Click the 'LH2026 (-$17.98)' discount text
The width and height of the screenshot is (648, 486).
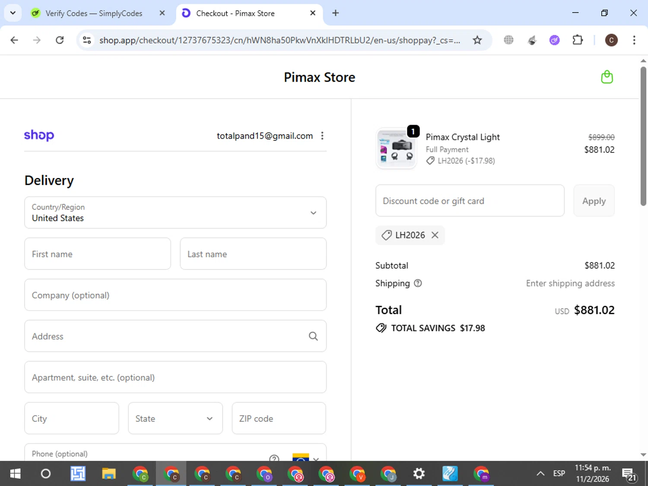coord(466,161)
